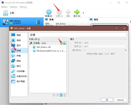
Task: Open the 设置(S) gear toolbar icon
Action: point(59,12)
